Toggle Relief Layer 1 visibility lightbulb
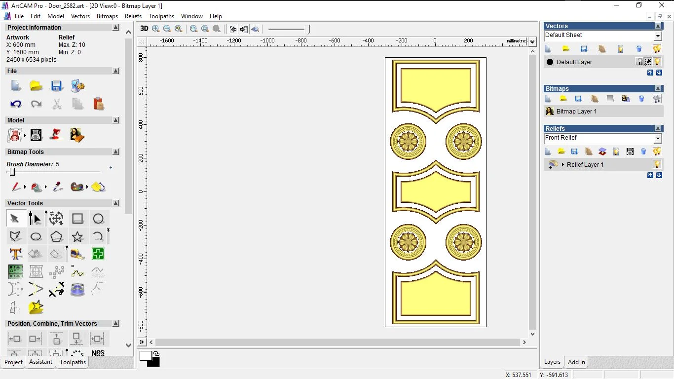This screenshot has height=379, width=674. [x=657, y=164]
